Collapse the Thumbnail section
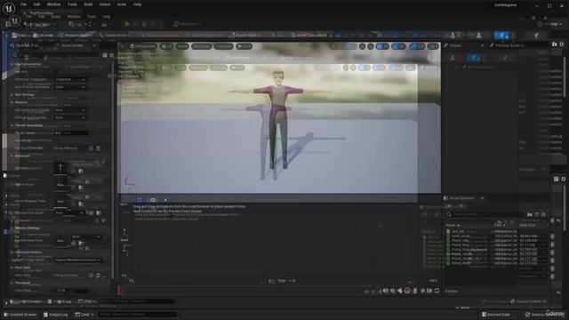569x320 pixels. 12,283
